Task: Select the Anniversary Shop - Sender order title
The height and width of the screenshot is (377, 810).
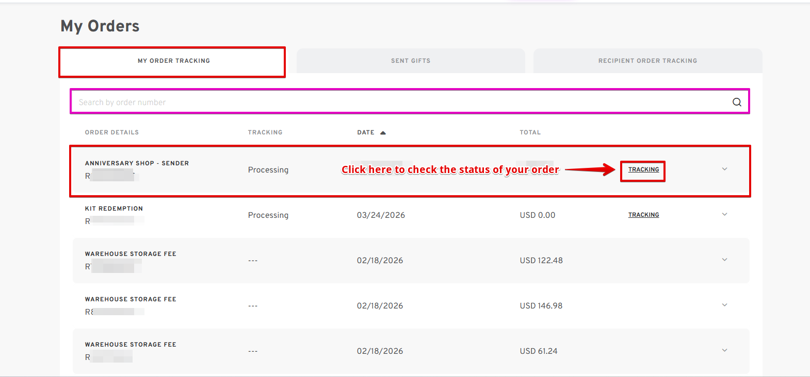Action: pos(137,163)
